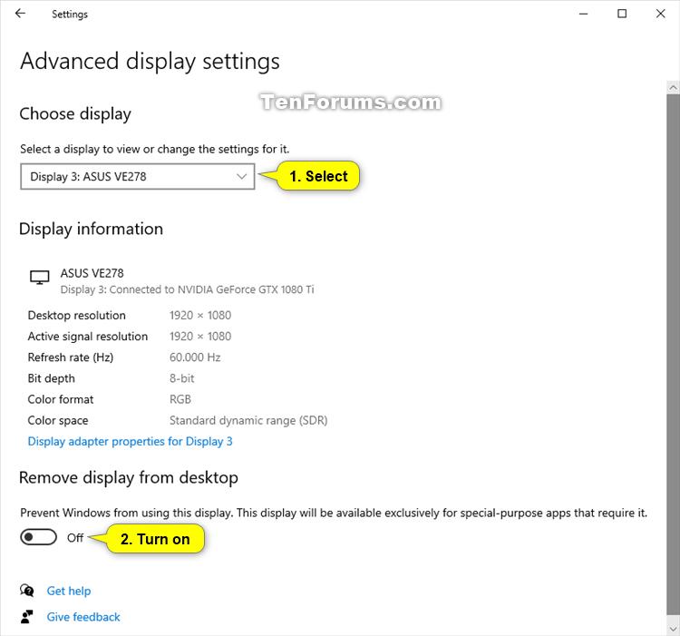Minimize the Settings window
Image resolution: width=680 pixels, height=636 pixels.
pos(583,14)
